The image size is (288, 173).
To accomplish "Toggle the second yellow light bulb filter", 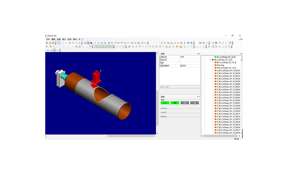I will 99,46.
